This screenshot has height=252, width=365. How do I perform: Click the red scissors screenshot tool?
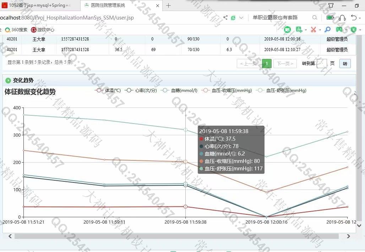tap(313, 29)
